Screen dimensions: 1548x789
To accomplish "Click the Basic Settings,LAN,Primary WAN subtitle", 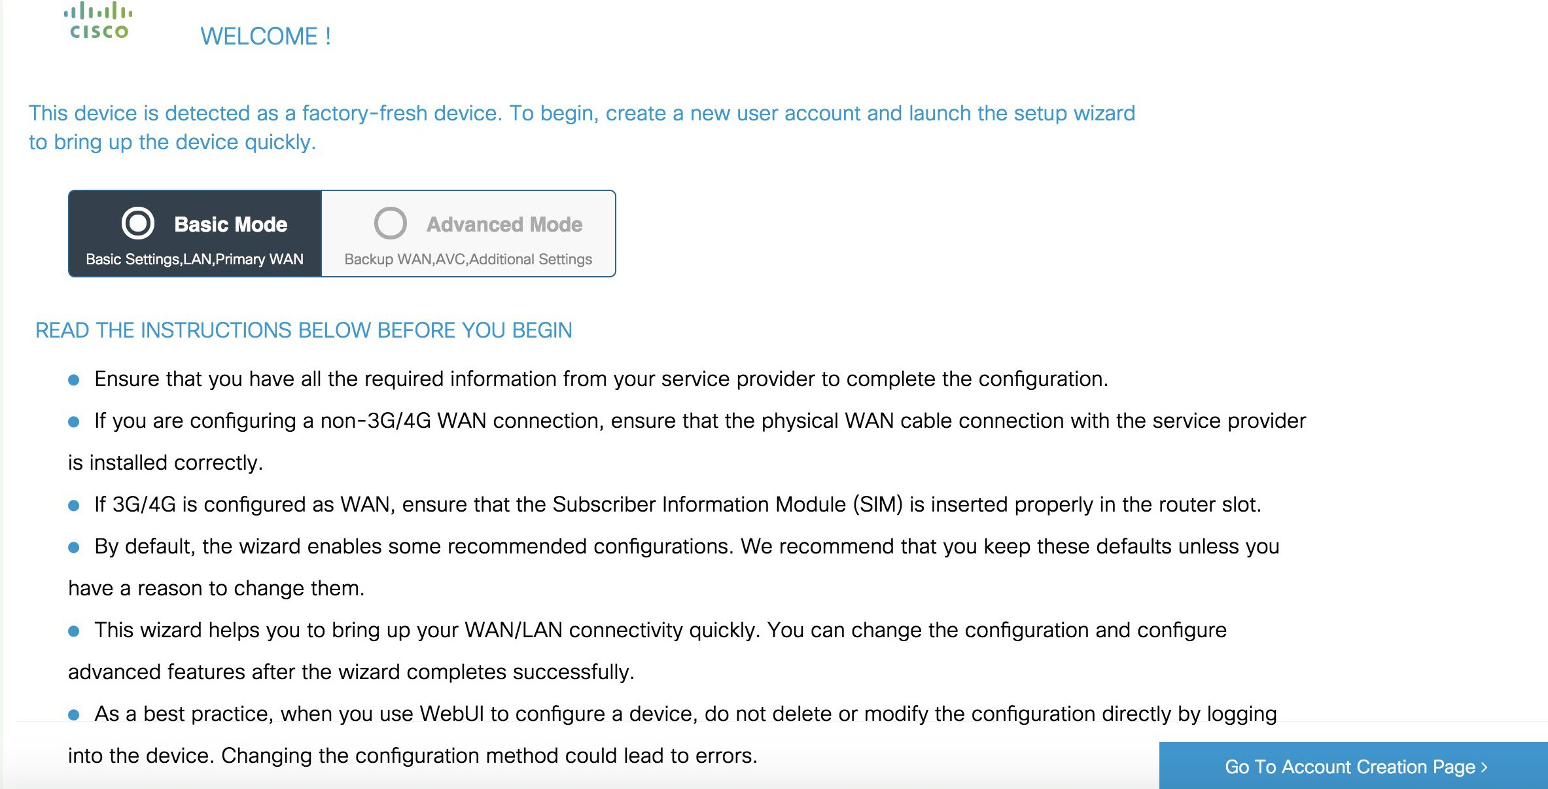I will point(194,259).
